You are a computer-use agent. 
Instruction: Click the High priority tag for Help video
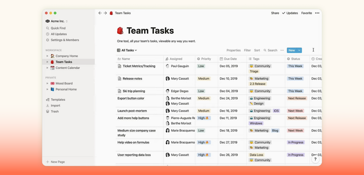point(203,142)
